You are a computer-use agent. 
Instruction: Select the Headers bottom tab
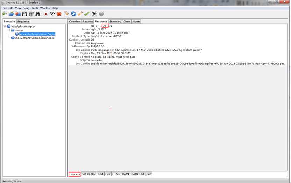[x=74, y=174]
